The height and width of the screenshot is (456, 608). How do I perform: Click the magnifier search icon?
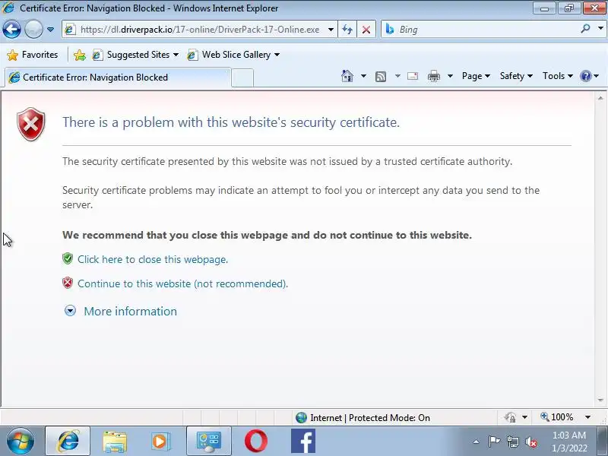tap(585, 29)
